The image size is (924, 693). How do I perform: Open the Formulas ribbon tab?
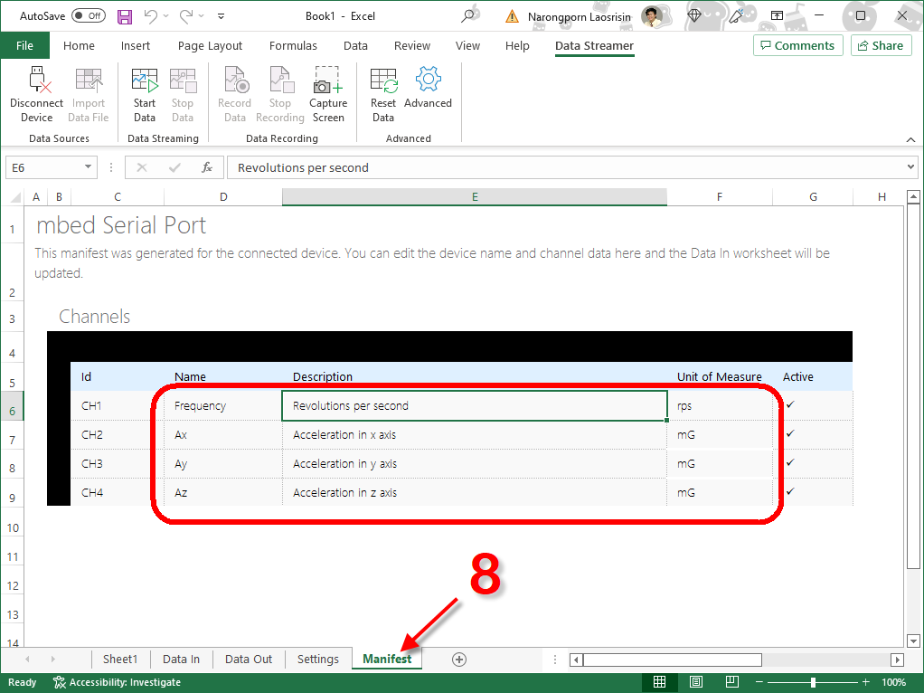(x=293, y=45)
